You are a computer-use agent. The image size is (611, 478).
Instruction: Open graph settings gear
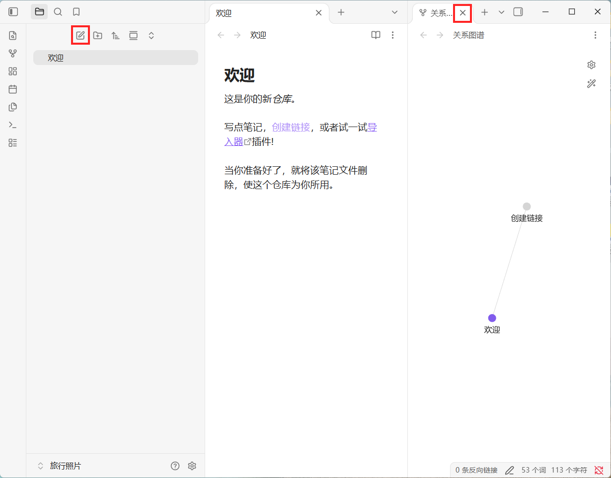pos(591,65)
